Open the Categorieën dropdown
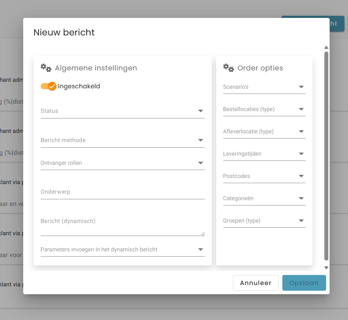This screenshot has height=320, width=348. pyautogui.click(x=264, y=198)
